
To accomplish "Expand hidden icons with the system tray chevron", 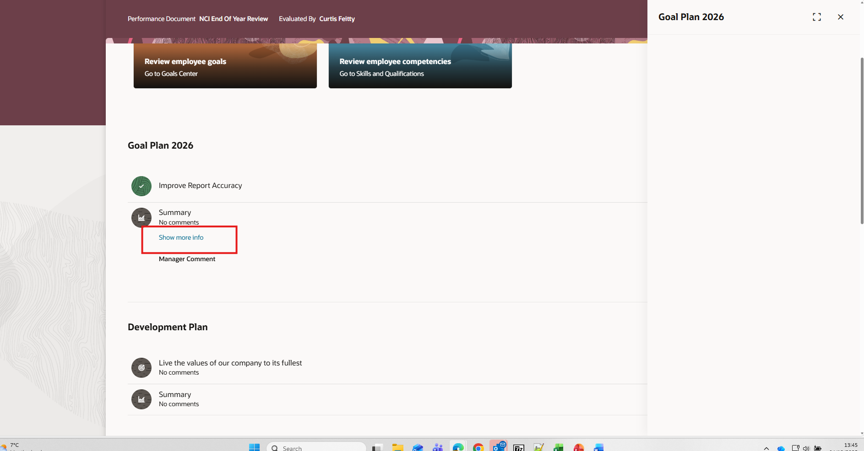I will pyautogui.click(x=766, y=449).
